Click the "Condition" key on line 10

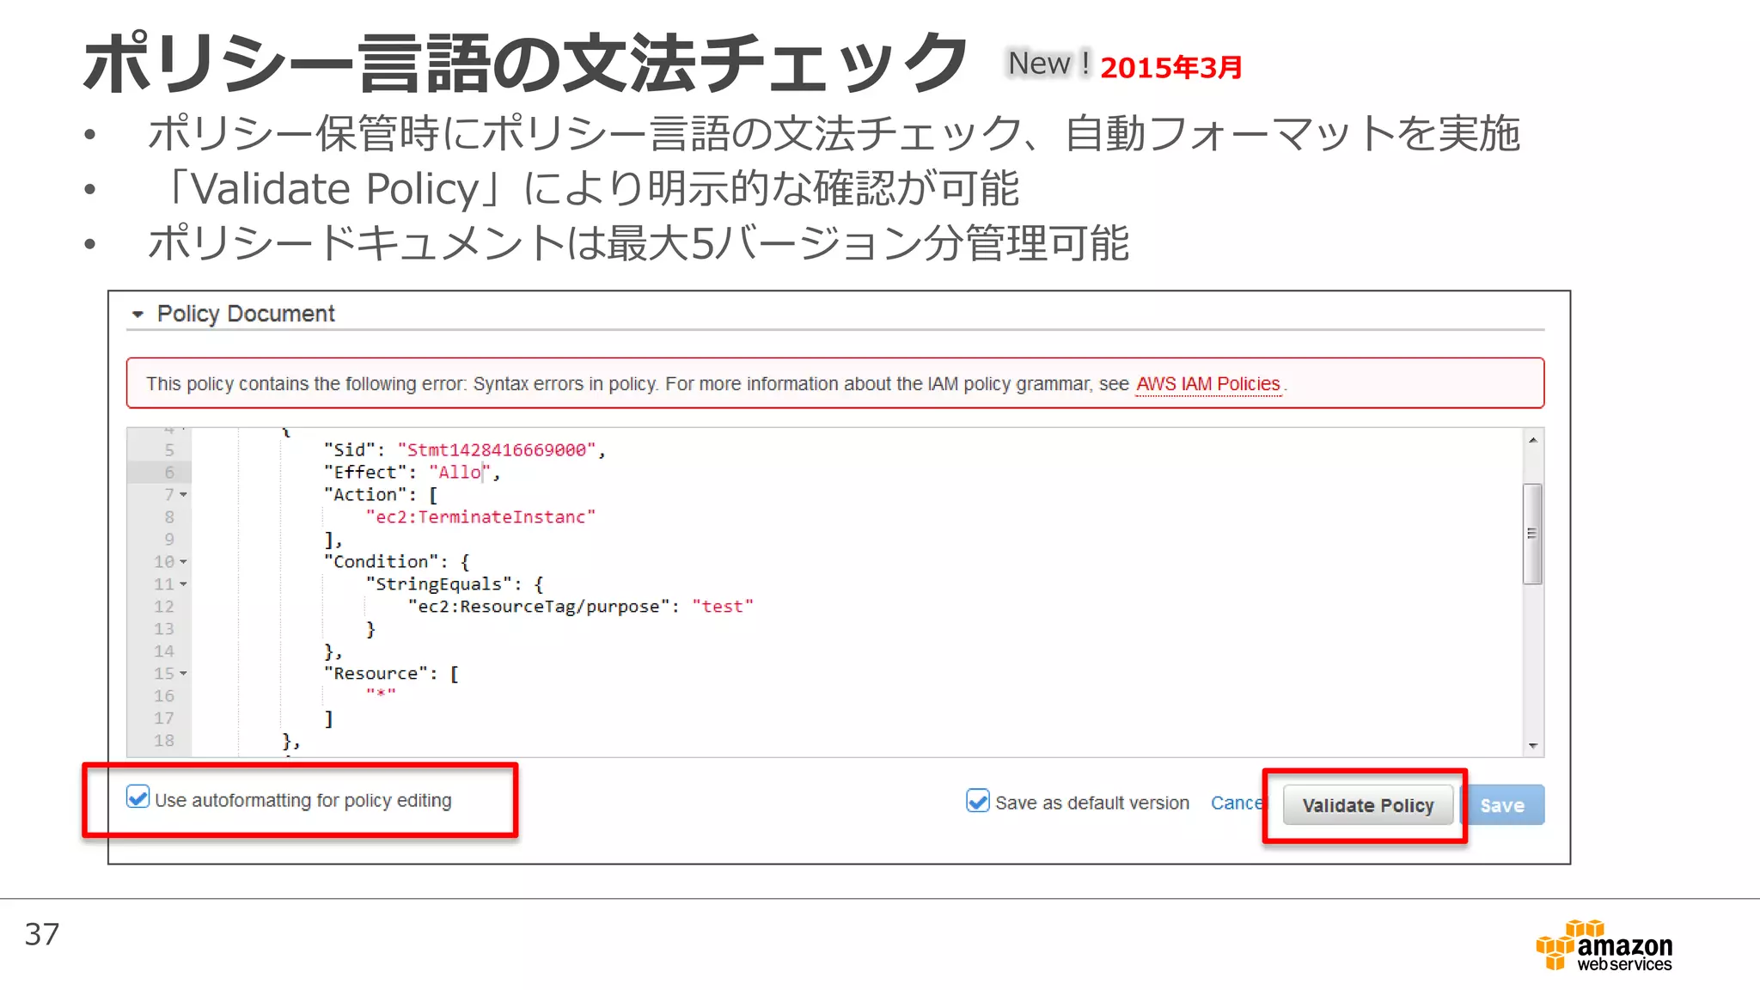[381, 562]
